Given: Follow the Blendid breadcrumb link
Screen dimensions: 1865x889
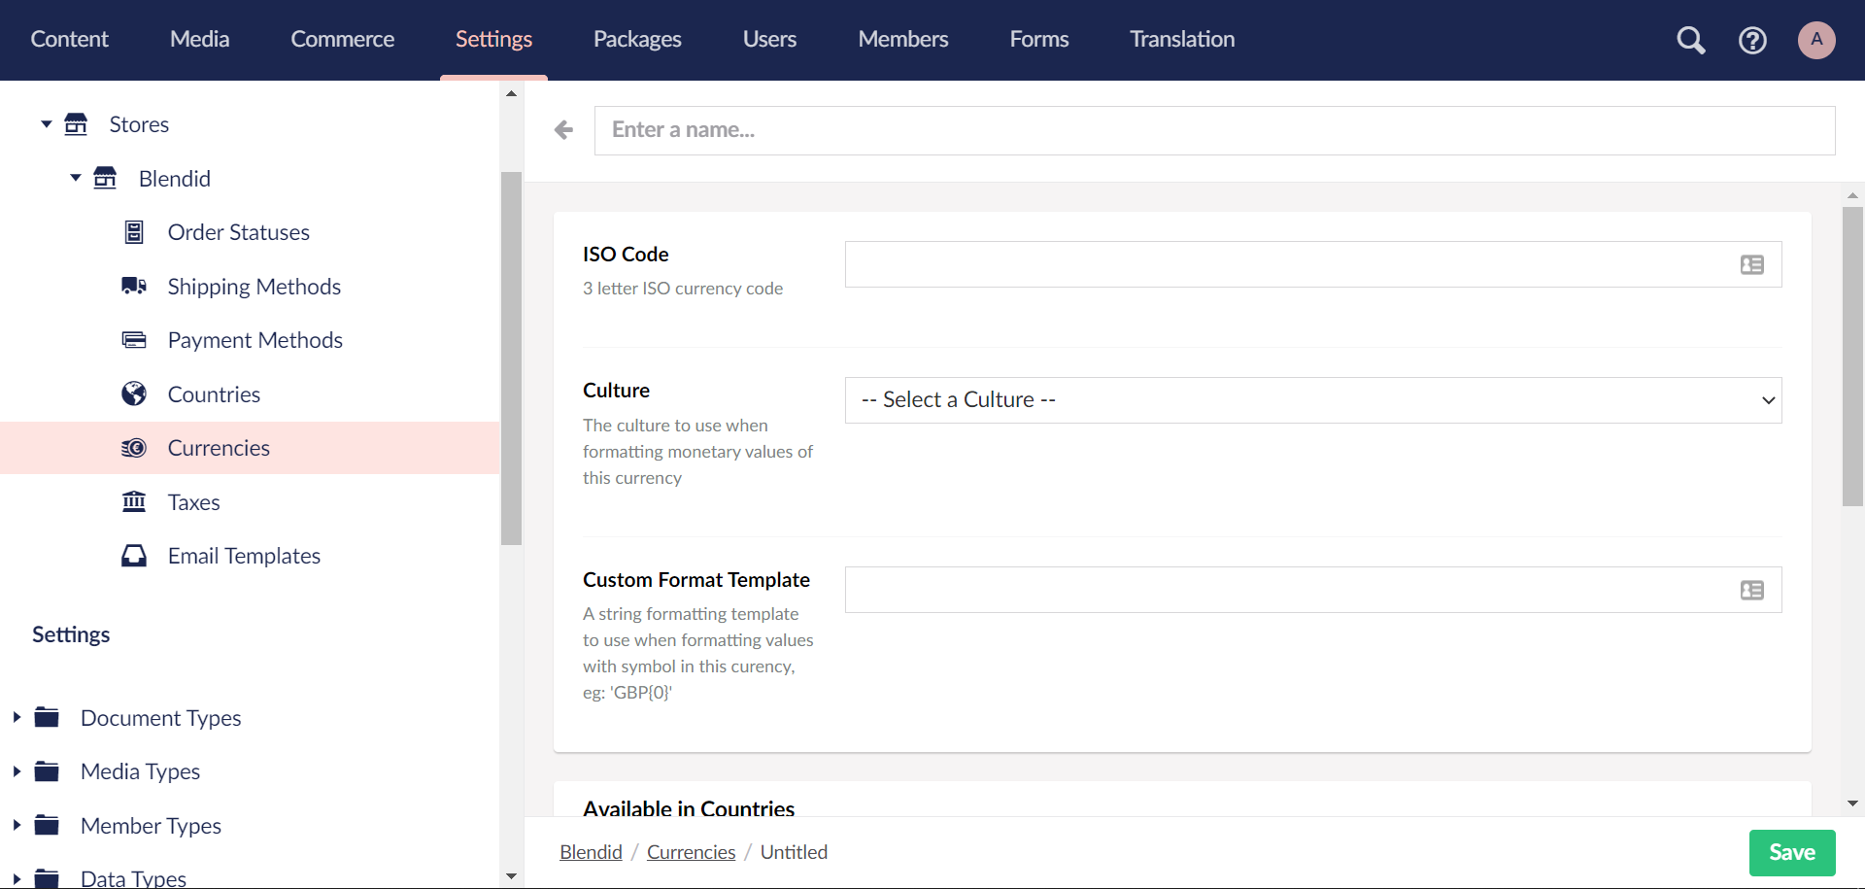Looking at the screenshot, I should coord(591,852).
